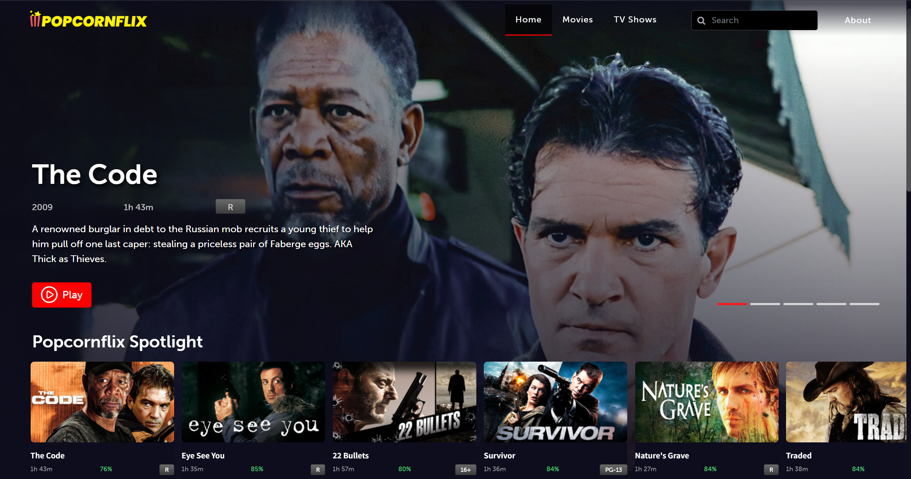Open the Movies tab
The width and height of the screenshot is (911, 479).
(577, 20)
